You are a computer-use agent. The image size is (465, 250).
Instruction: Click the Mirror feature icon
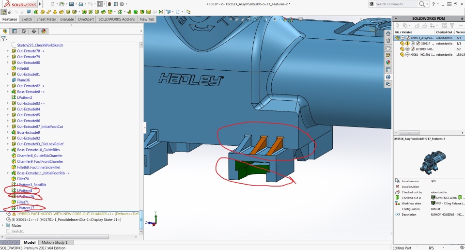click(161, 12)
